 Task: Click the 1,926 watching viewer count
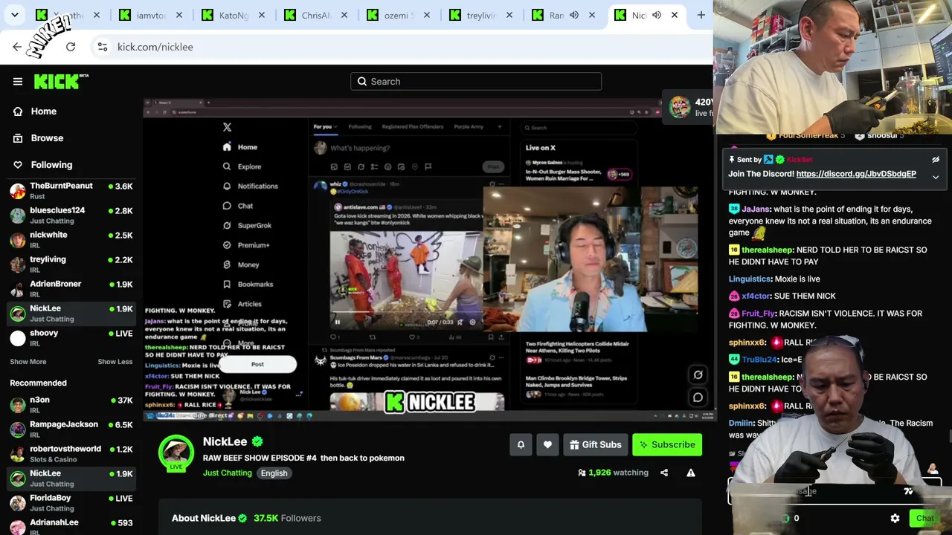(613, 473)
